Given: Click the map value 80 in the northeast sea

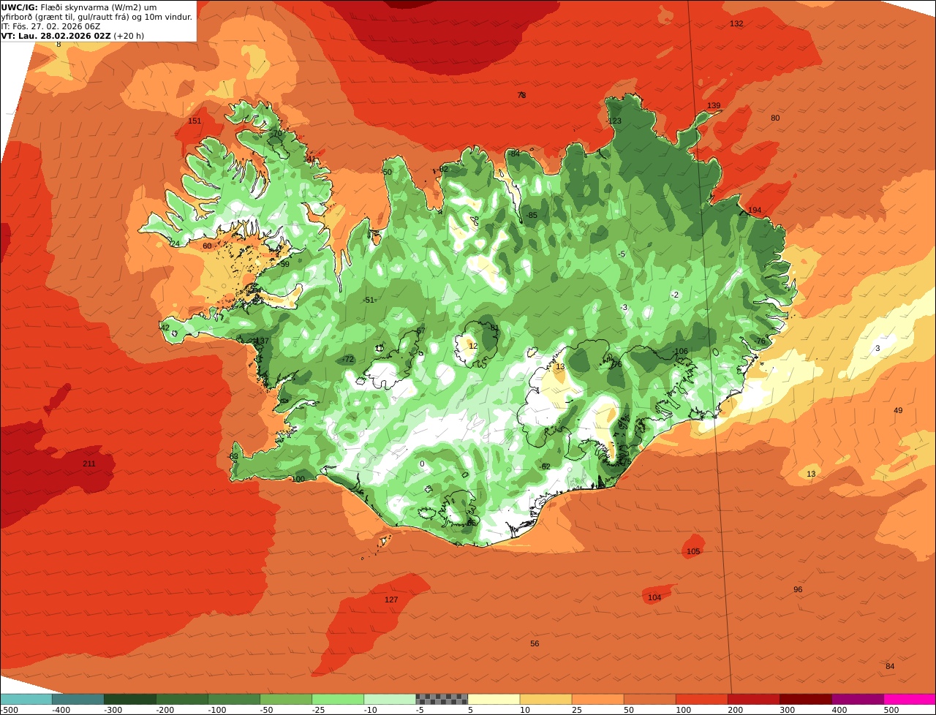Looking at the screenshot, I should pos(775,118).
